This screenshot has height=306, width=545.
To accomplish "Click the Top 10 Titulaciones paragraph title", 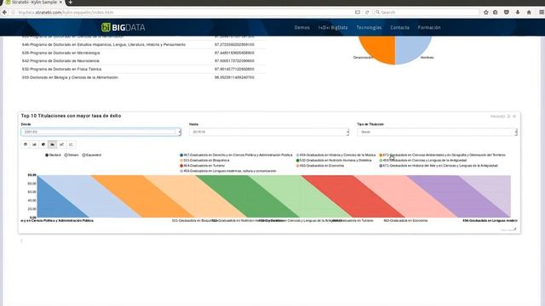I will [71, 116].
